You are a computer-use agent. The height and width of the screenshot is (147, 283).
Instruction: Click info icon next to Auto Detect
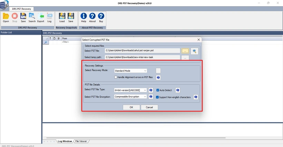pos(178,90)
